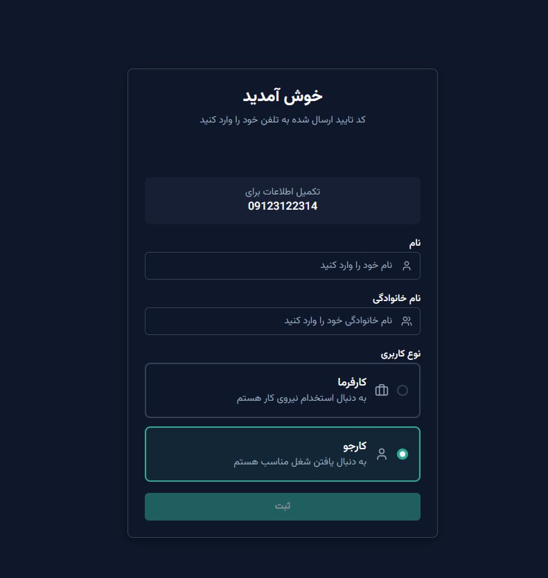Viewport: 548px width, 578px height.
Task: Click the two-person icon in the نام خانوادگی field
Action: [x=407, y=321]
